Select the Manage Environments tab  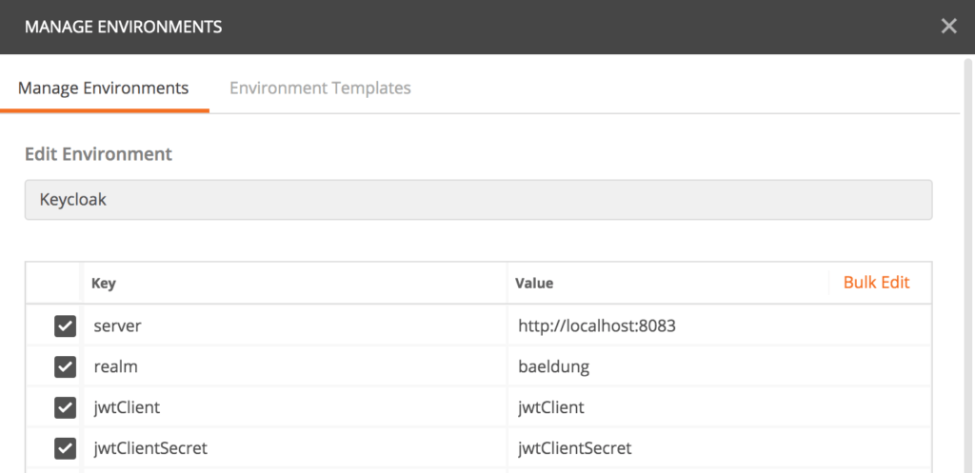click(104, 88)
